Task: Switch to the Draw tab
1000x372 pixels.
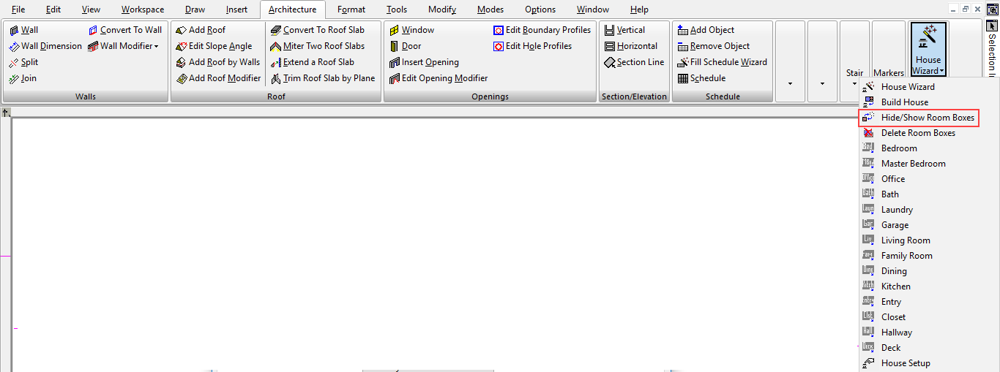Action: pos(195,10)
